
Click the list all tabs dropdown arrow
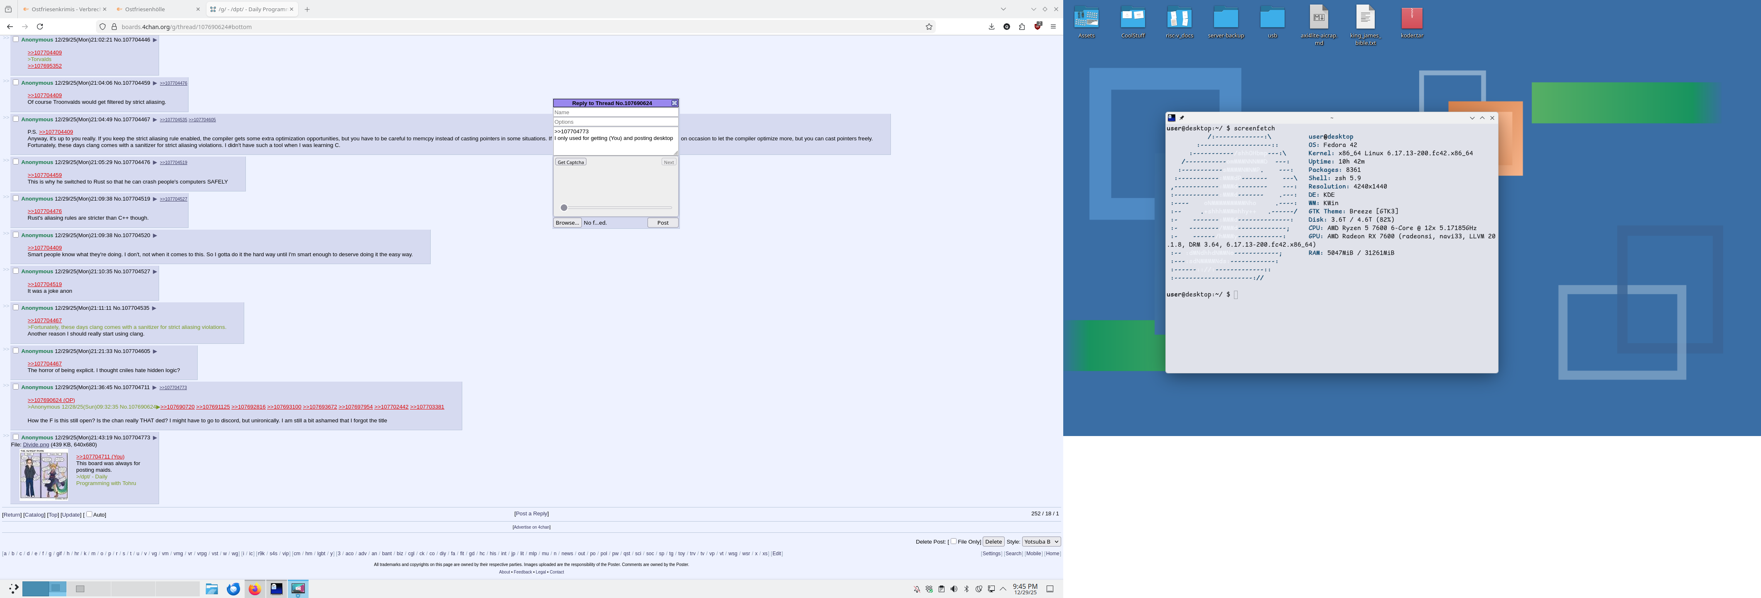click(x=1003, y=9)
